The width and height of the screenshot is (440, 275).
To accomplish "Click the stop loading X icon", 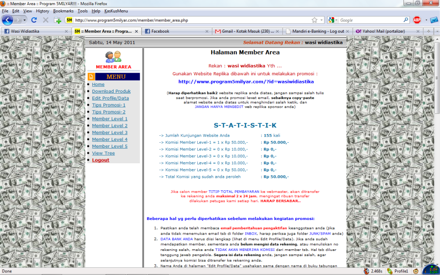I will pos(46,20).
